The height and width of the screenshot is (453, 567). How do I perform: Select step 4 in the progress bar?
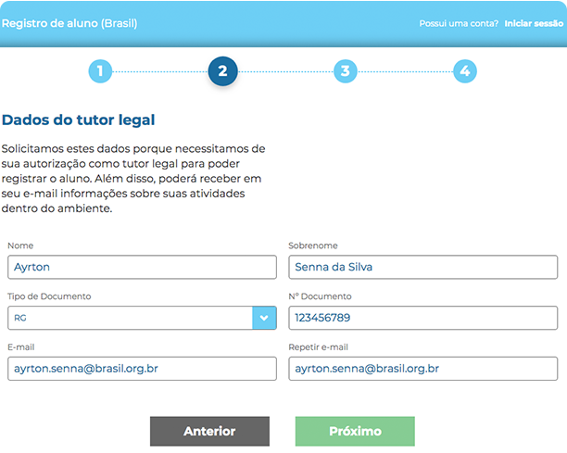tap(465, 70)
